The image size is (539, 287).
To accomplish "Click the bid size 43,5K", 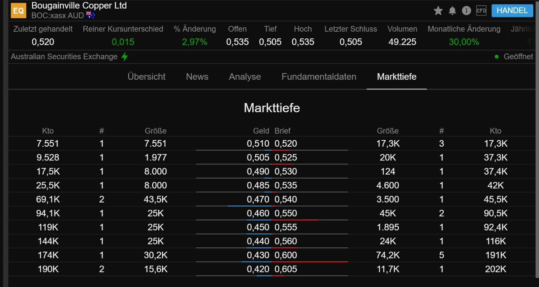I will pos(156,200).
